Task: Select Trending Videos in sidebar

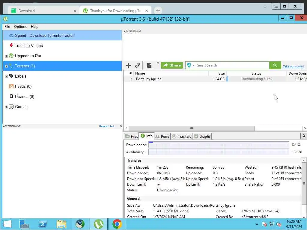Action: click(x=62, y=46)
